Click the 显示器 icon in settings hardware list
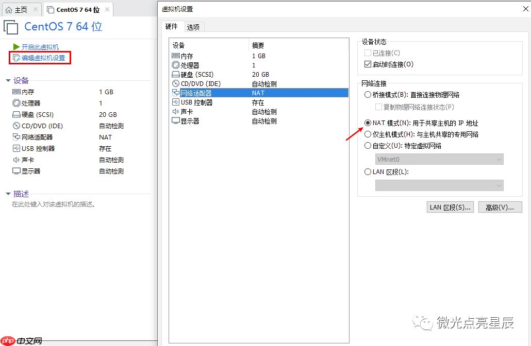Screen dimensions: 531x346 (x=176, y=121)
